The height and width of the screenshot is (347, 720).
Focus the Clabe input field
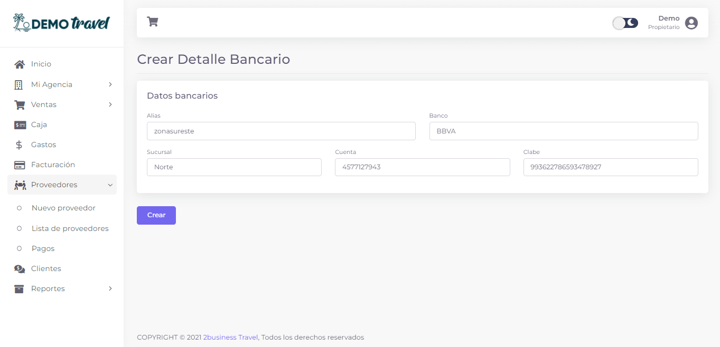(x=611, y=167)
